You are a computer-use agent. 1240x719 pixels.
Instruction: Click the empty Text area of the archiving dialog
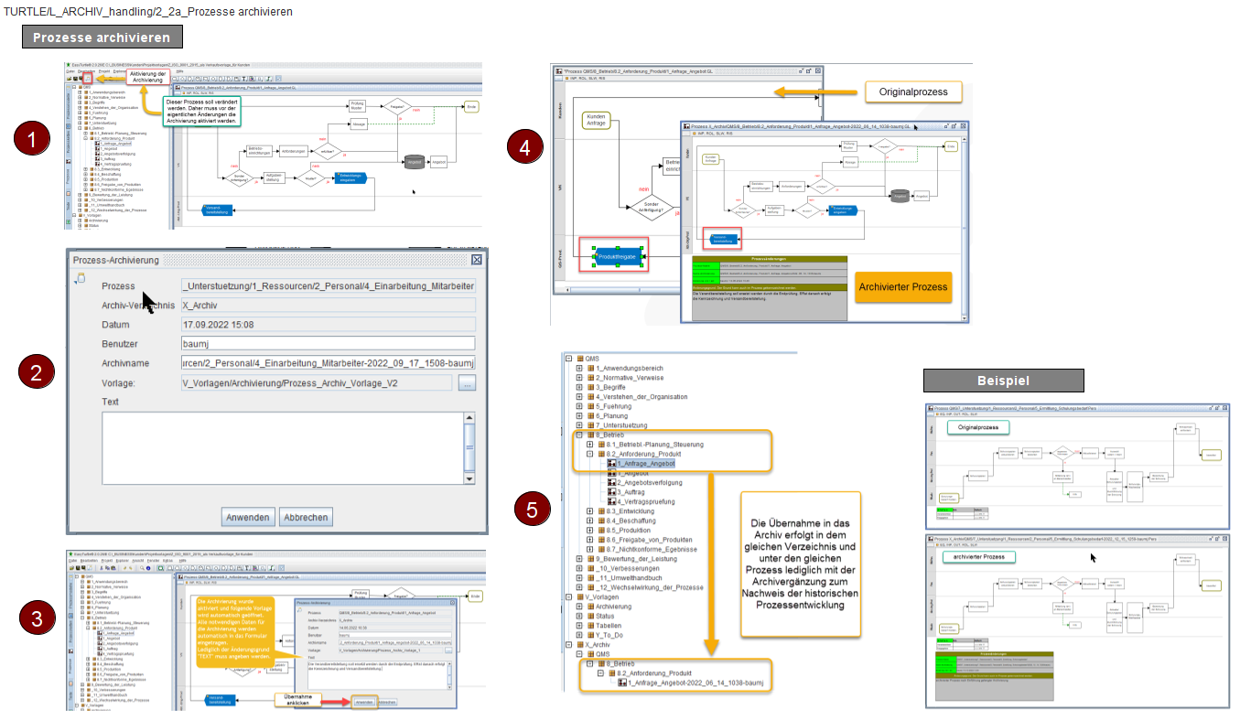(x=282, y=448)
